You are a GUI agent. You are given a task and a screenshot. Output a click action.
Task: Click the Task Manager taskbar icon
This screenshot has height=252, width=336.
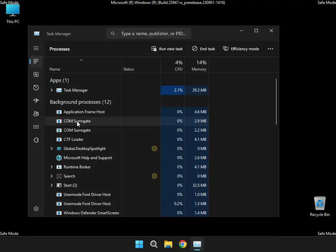click(197, 244)
